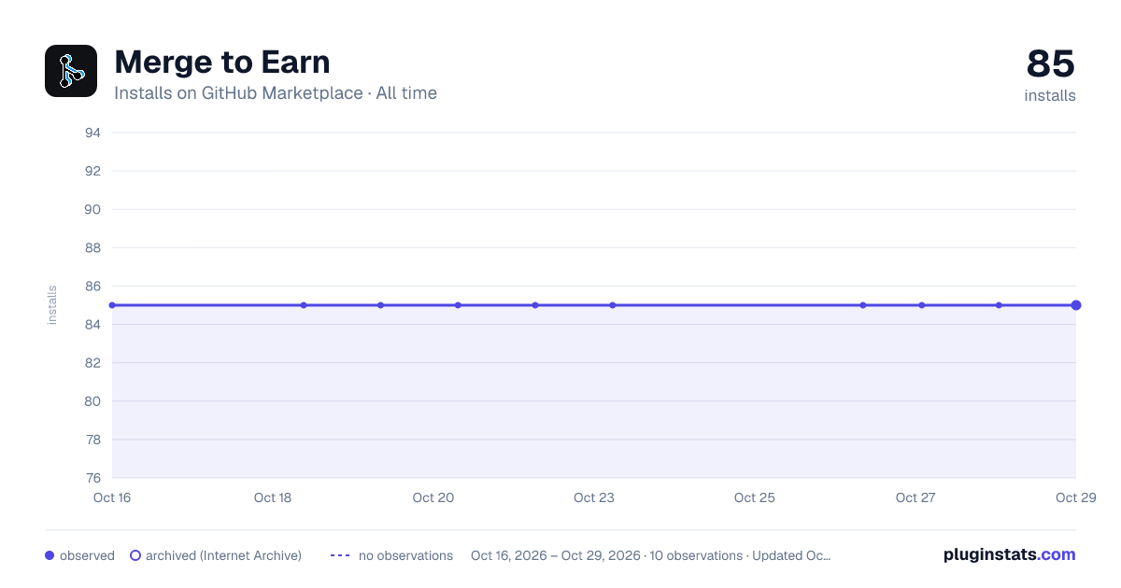
Task: Click the 76 y-axis value
Action: click(x=92, y=478)
